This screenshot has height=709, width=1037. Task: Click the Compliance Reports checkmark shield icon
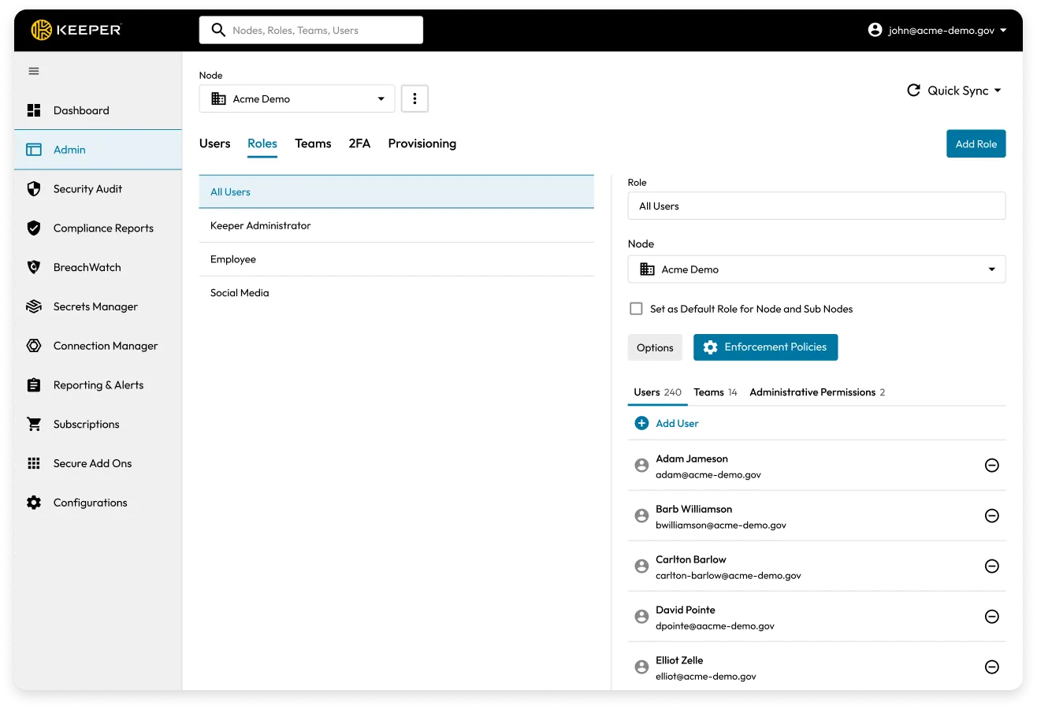pyautogui.click(x=34, y=228)
